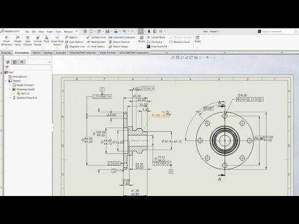Switch to the Evaluate ribbon tab
This screenshot has width=299, height=224.
click(61, 53)
